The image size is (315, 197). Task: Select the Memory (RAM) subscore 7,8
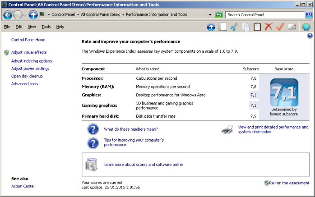(x=253, y=87)
